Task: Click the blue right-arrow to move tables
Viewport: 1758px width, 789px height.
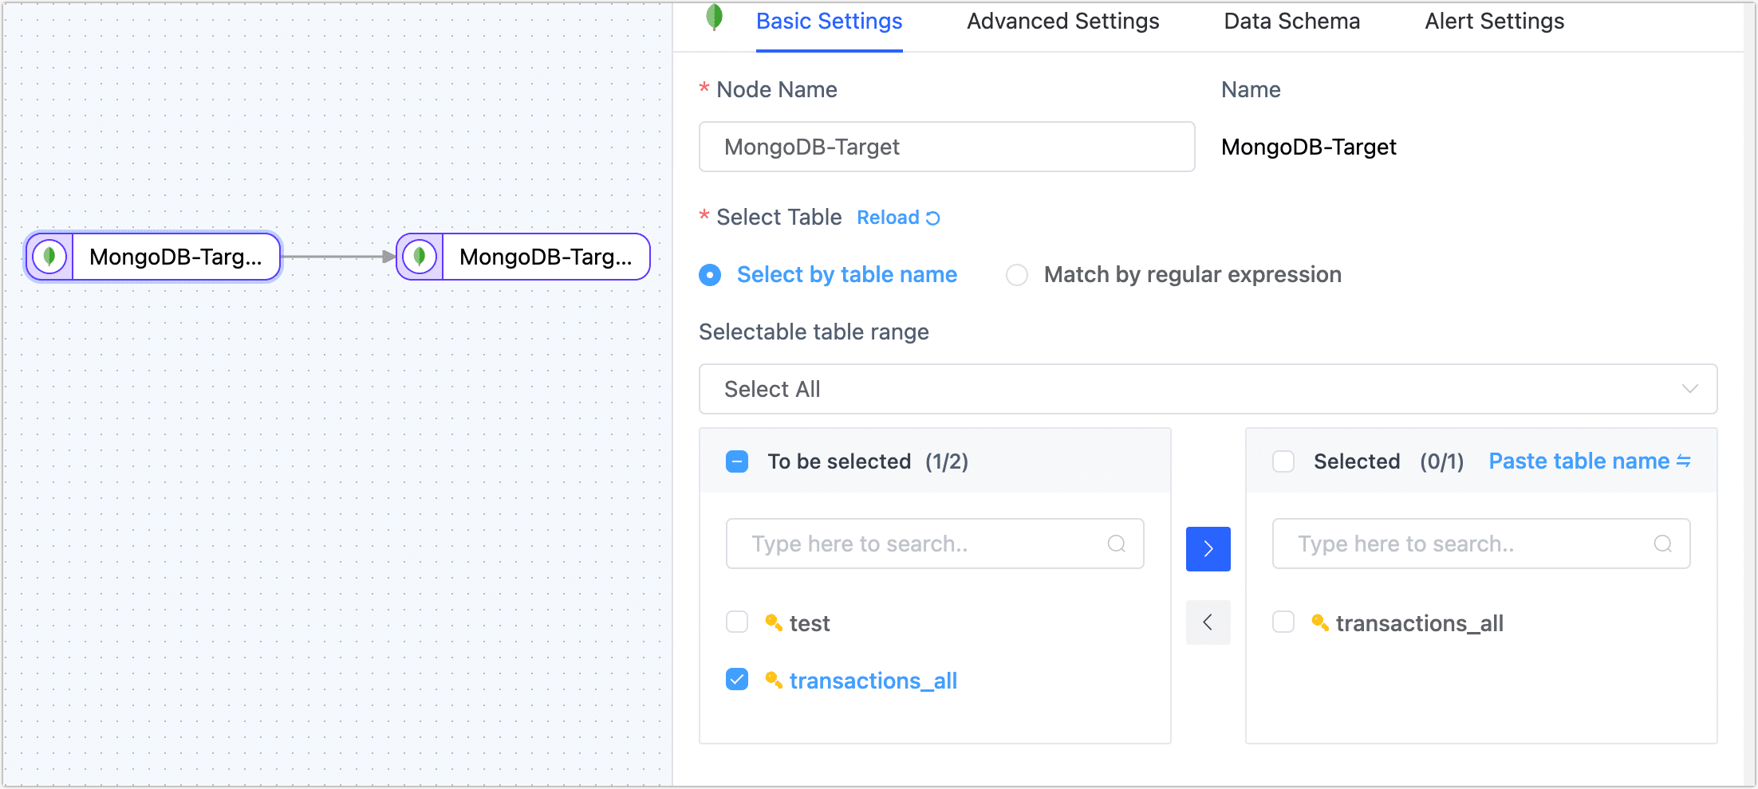Action: pos(1208,548)
